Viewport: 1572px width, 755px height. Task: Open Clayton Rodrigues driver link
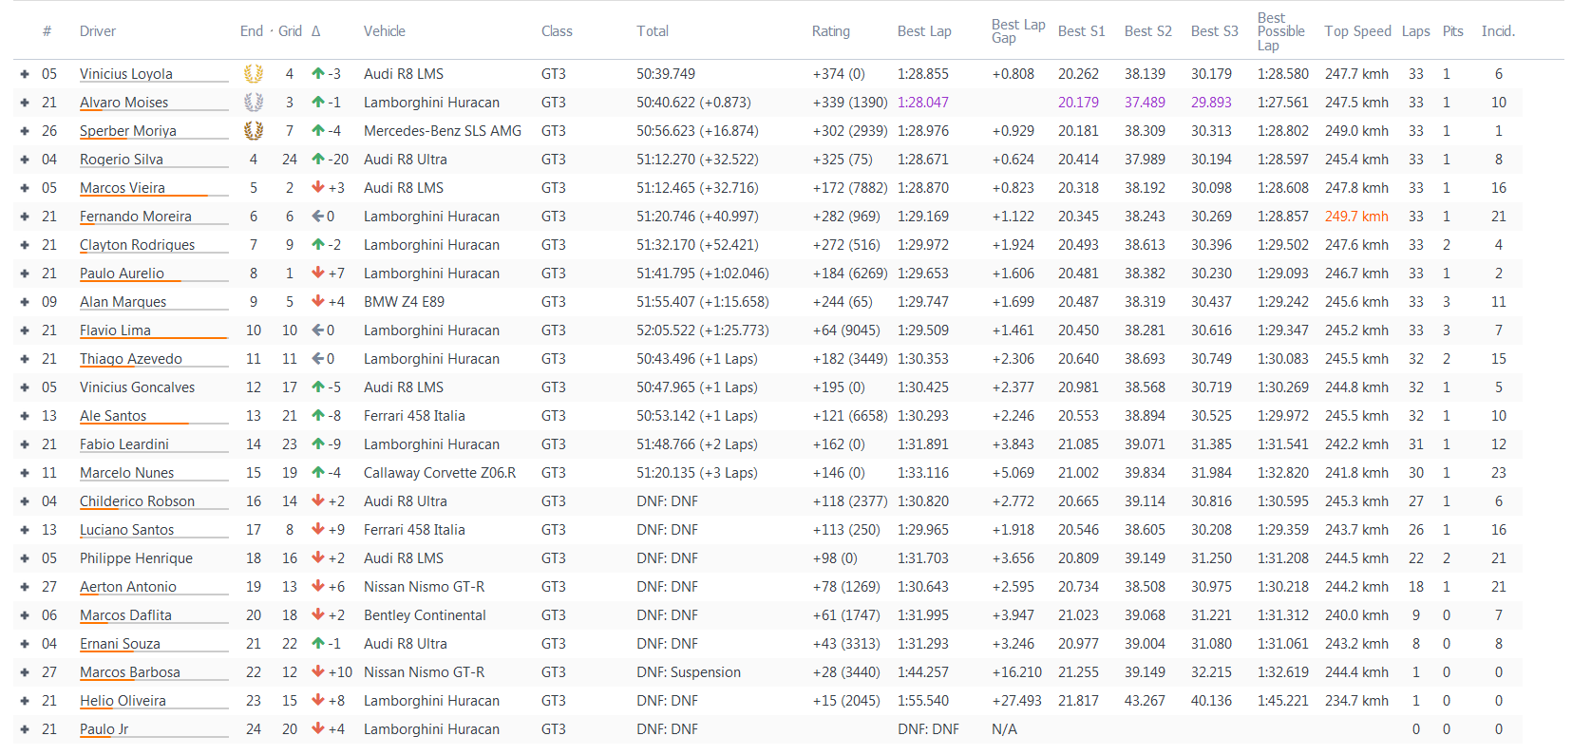(138, 245)
